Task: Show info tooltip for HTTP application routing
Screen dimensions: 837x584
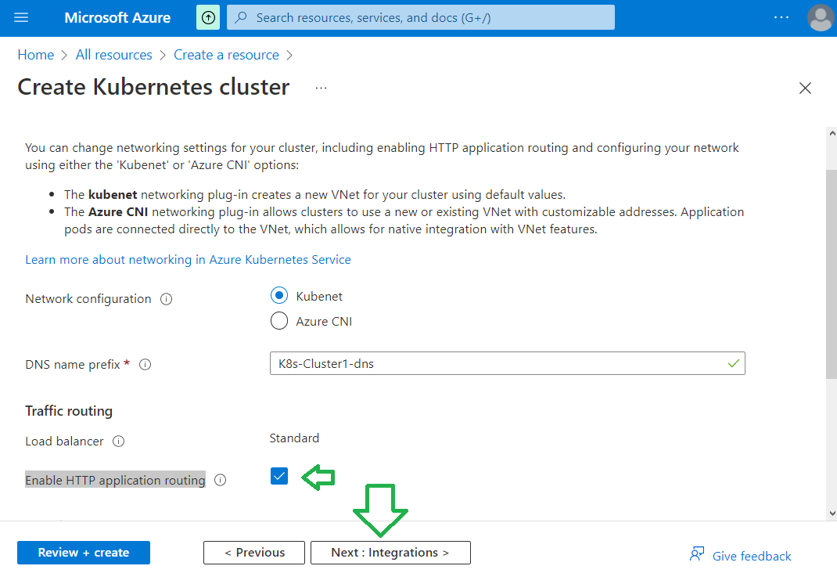Action: pyautogui.click(x=220, y=480)
